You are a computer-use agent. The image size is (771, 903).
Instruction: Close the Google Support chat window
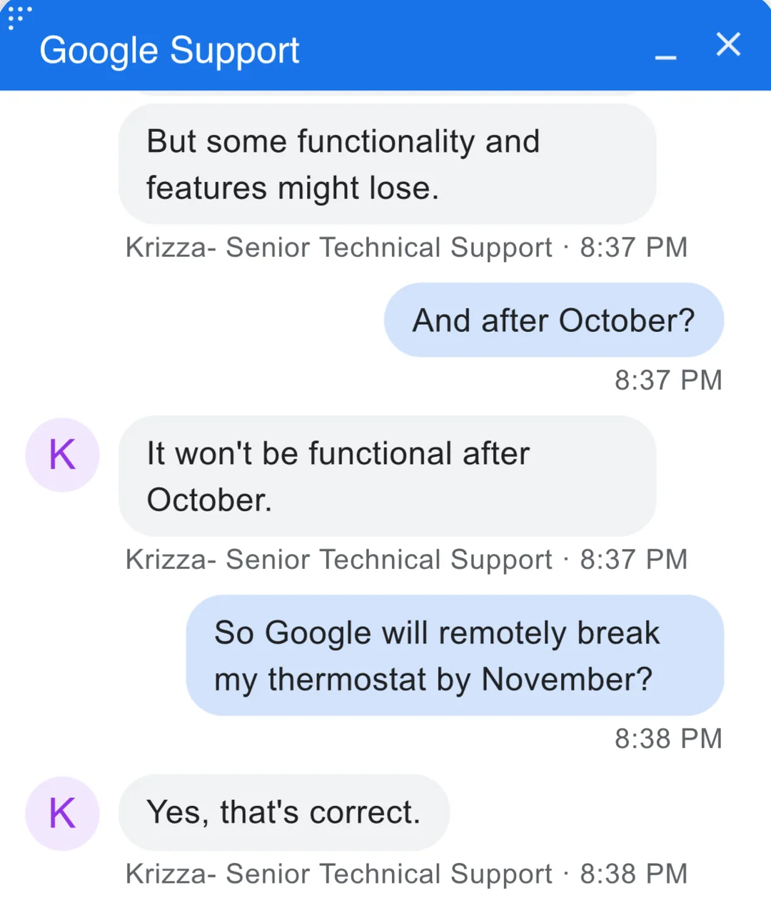pyautogui.click(x=728, y=44)
